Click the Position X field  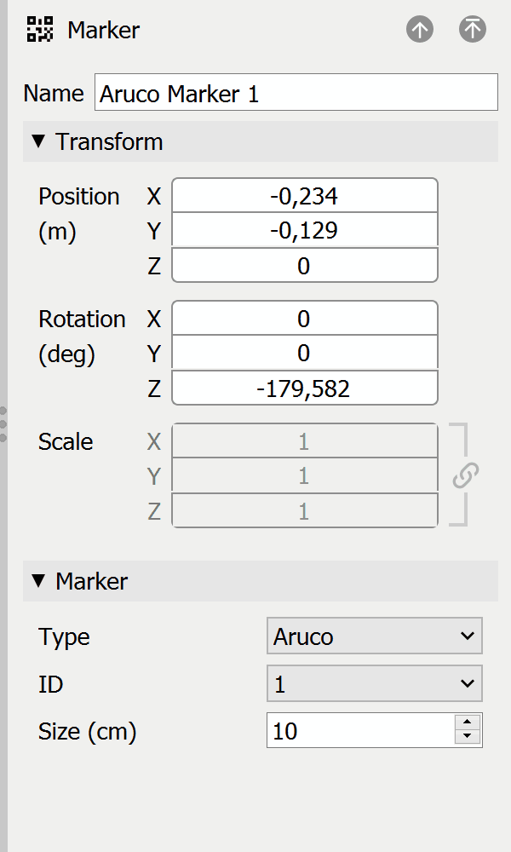304,197
